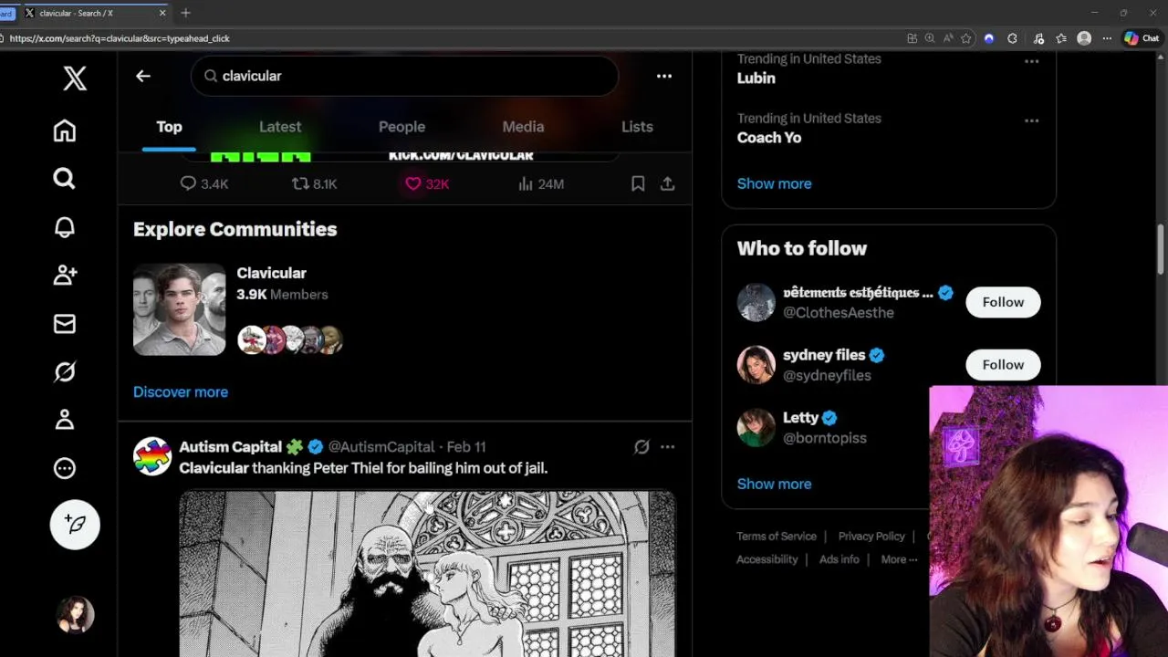The height and width of the screenshot is (657, 1168).
Task: Click the compose post button
Action: tap(75, 524)
